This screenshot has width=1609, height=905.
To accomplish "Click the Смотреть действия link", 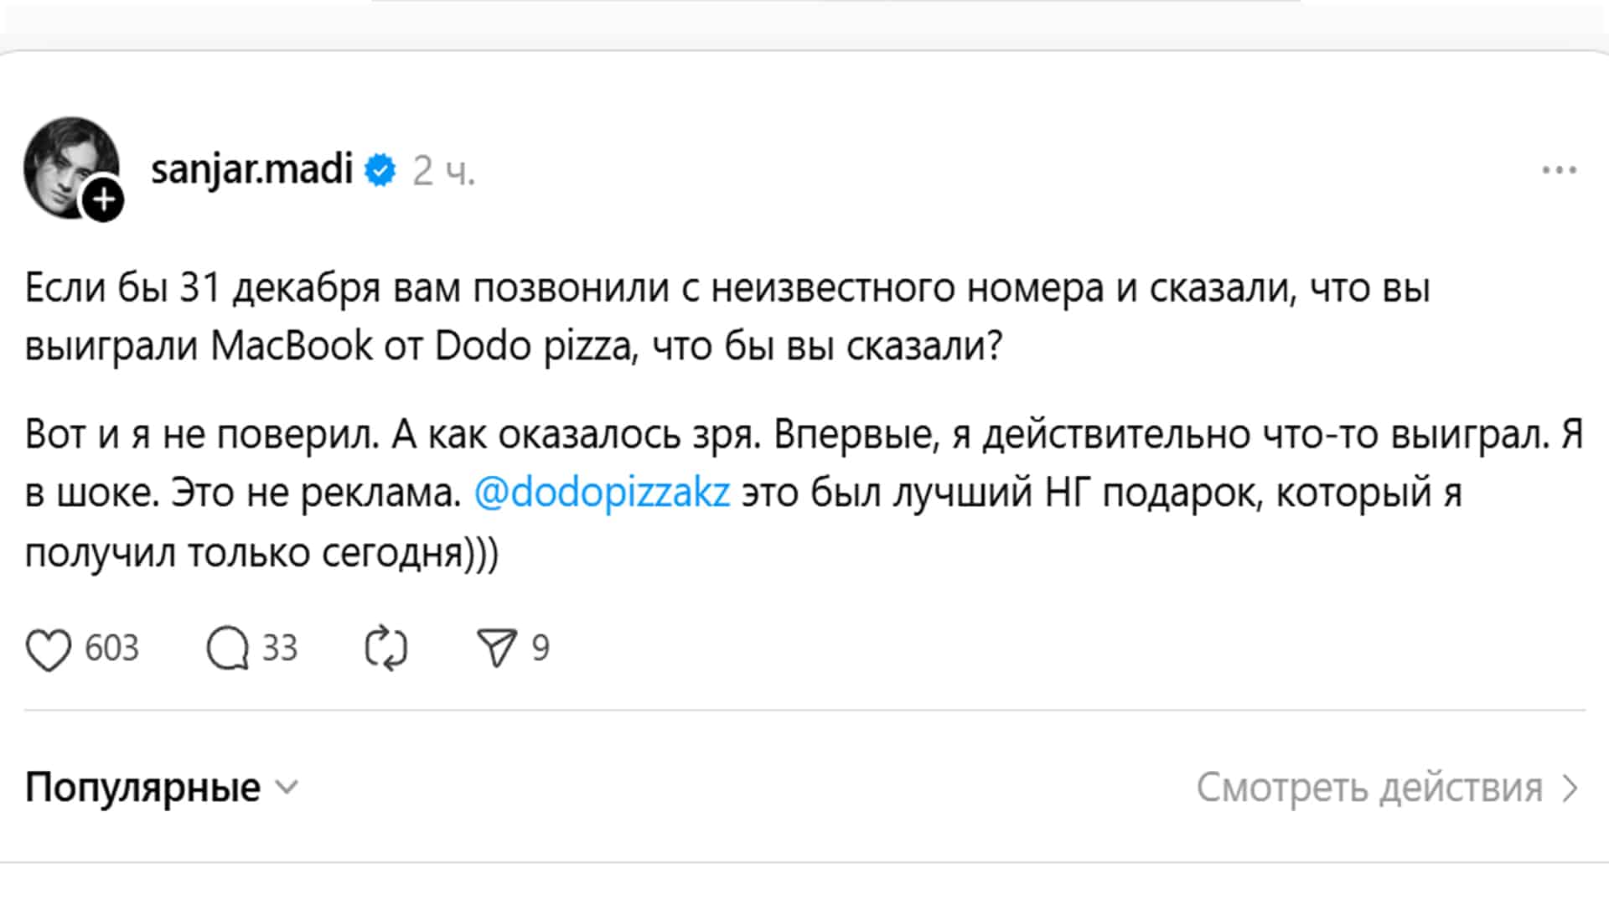I will tap(1369, 788).
